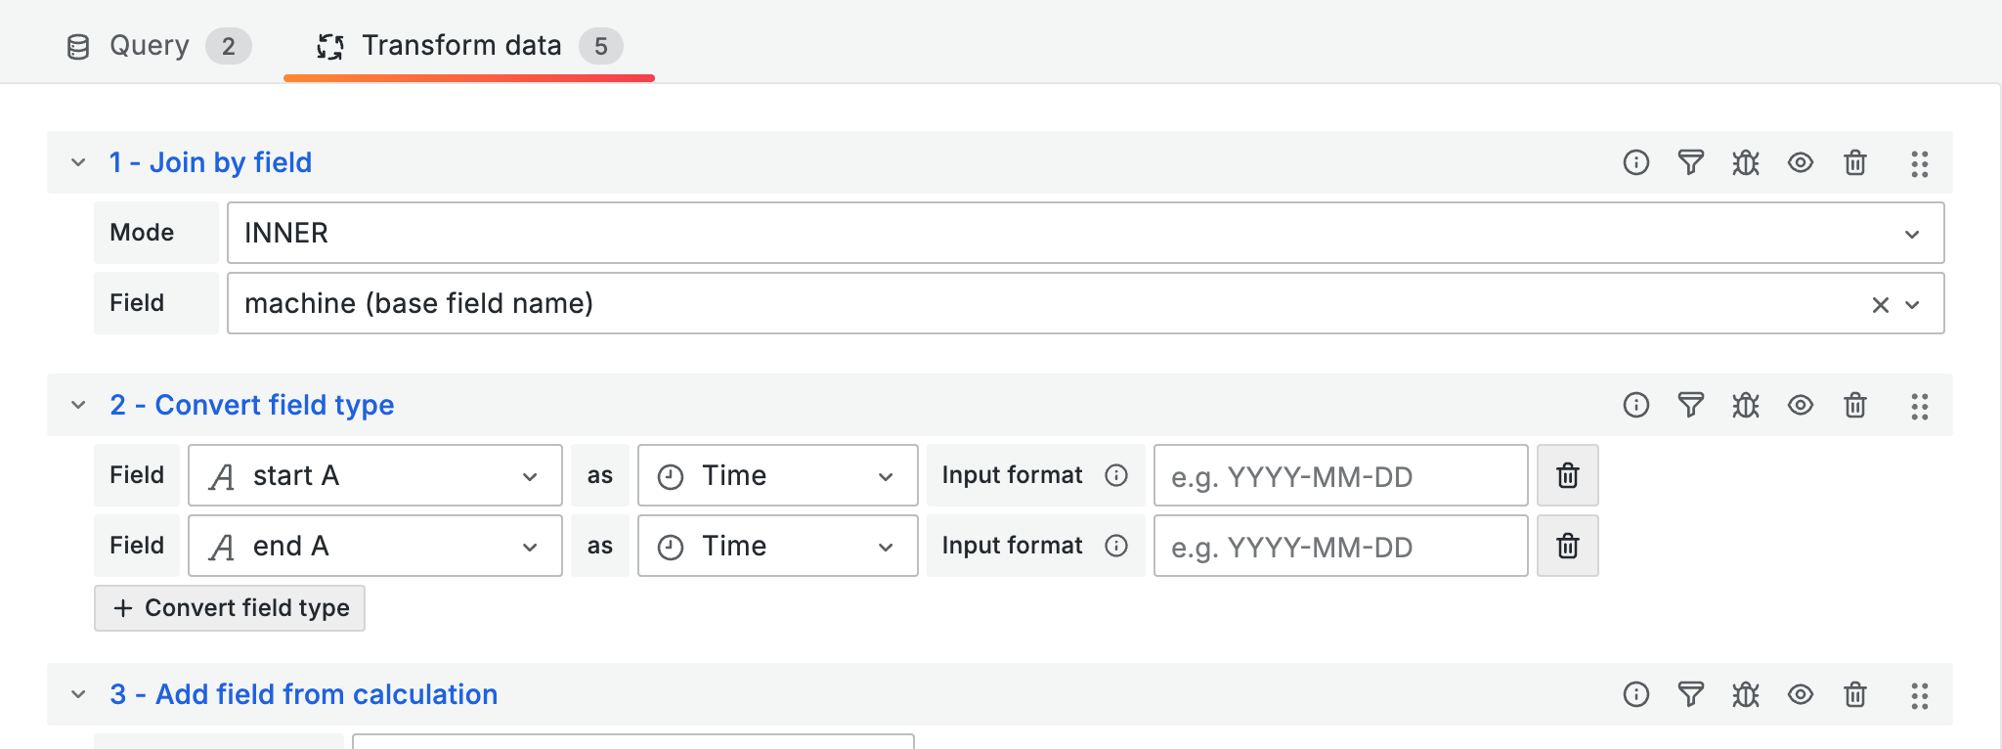
Task: Collapse the Join by field section
Action: coord(78,162)
